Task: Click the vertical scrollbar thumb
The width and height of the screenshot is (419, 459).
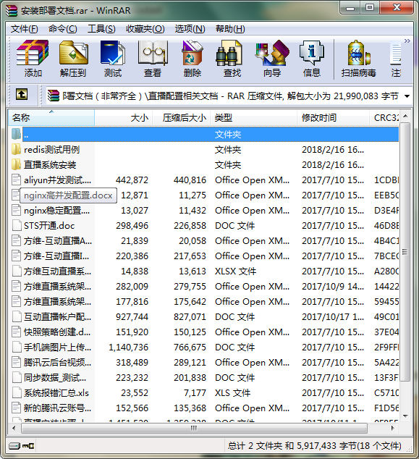Action: (x=405, y=252)
